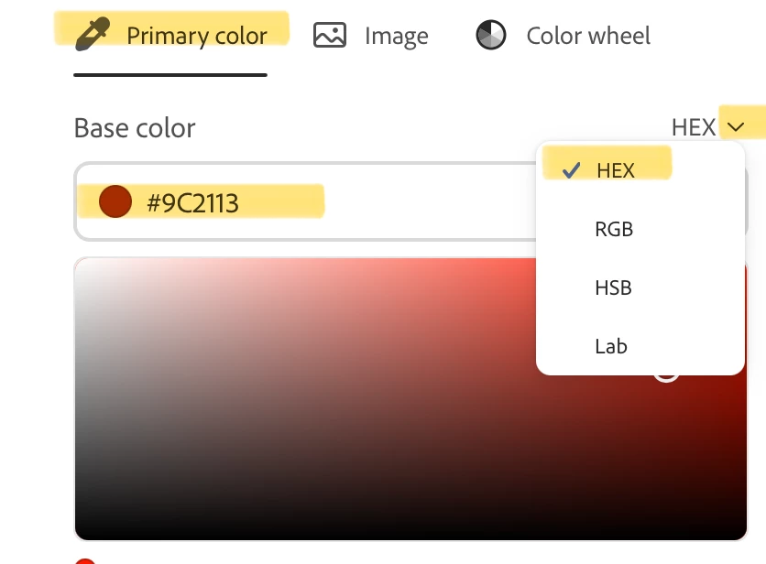Click the checkmark icon next to HEX
The width and height of the screenshot is (766, 564).
pyautogui.click(x=571, y=170)
